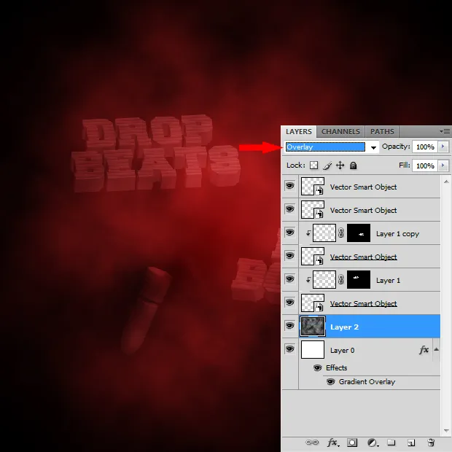
Task: Switch to the Paths tab
Action: 382,131
